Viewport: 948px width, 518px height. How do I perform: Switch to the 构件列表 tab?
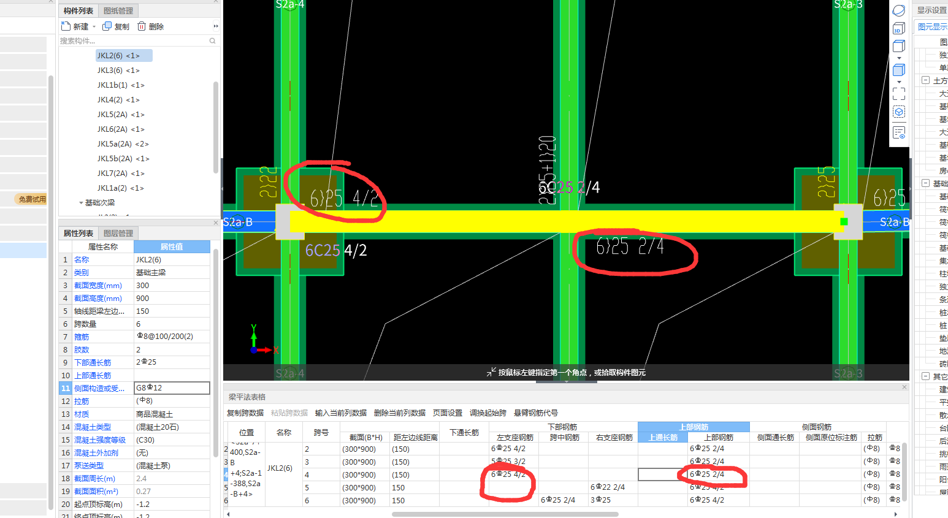(x=78, y=10)
